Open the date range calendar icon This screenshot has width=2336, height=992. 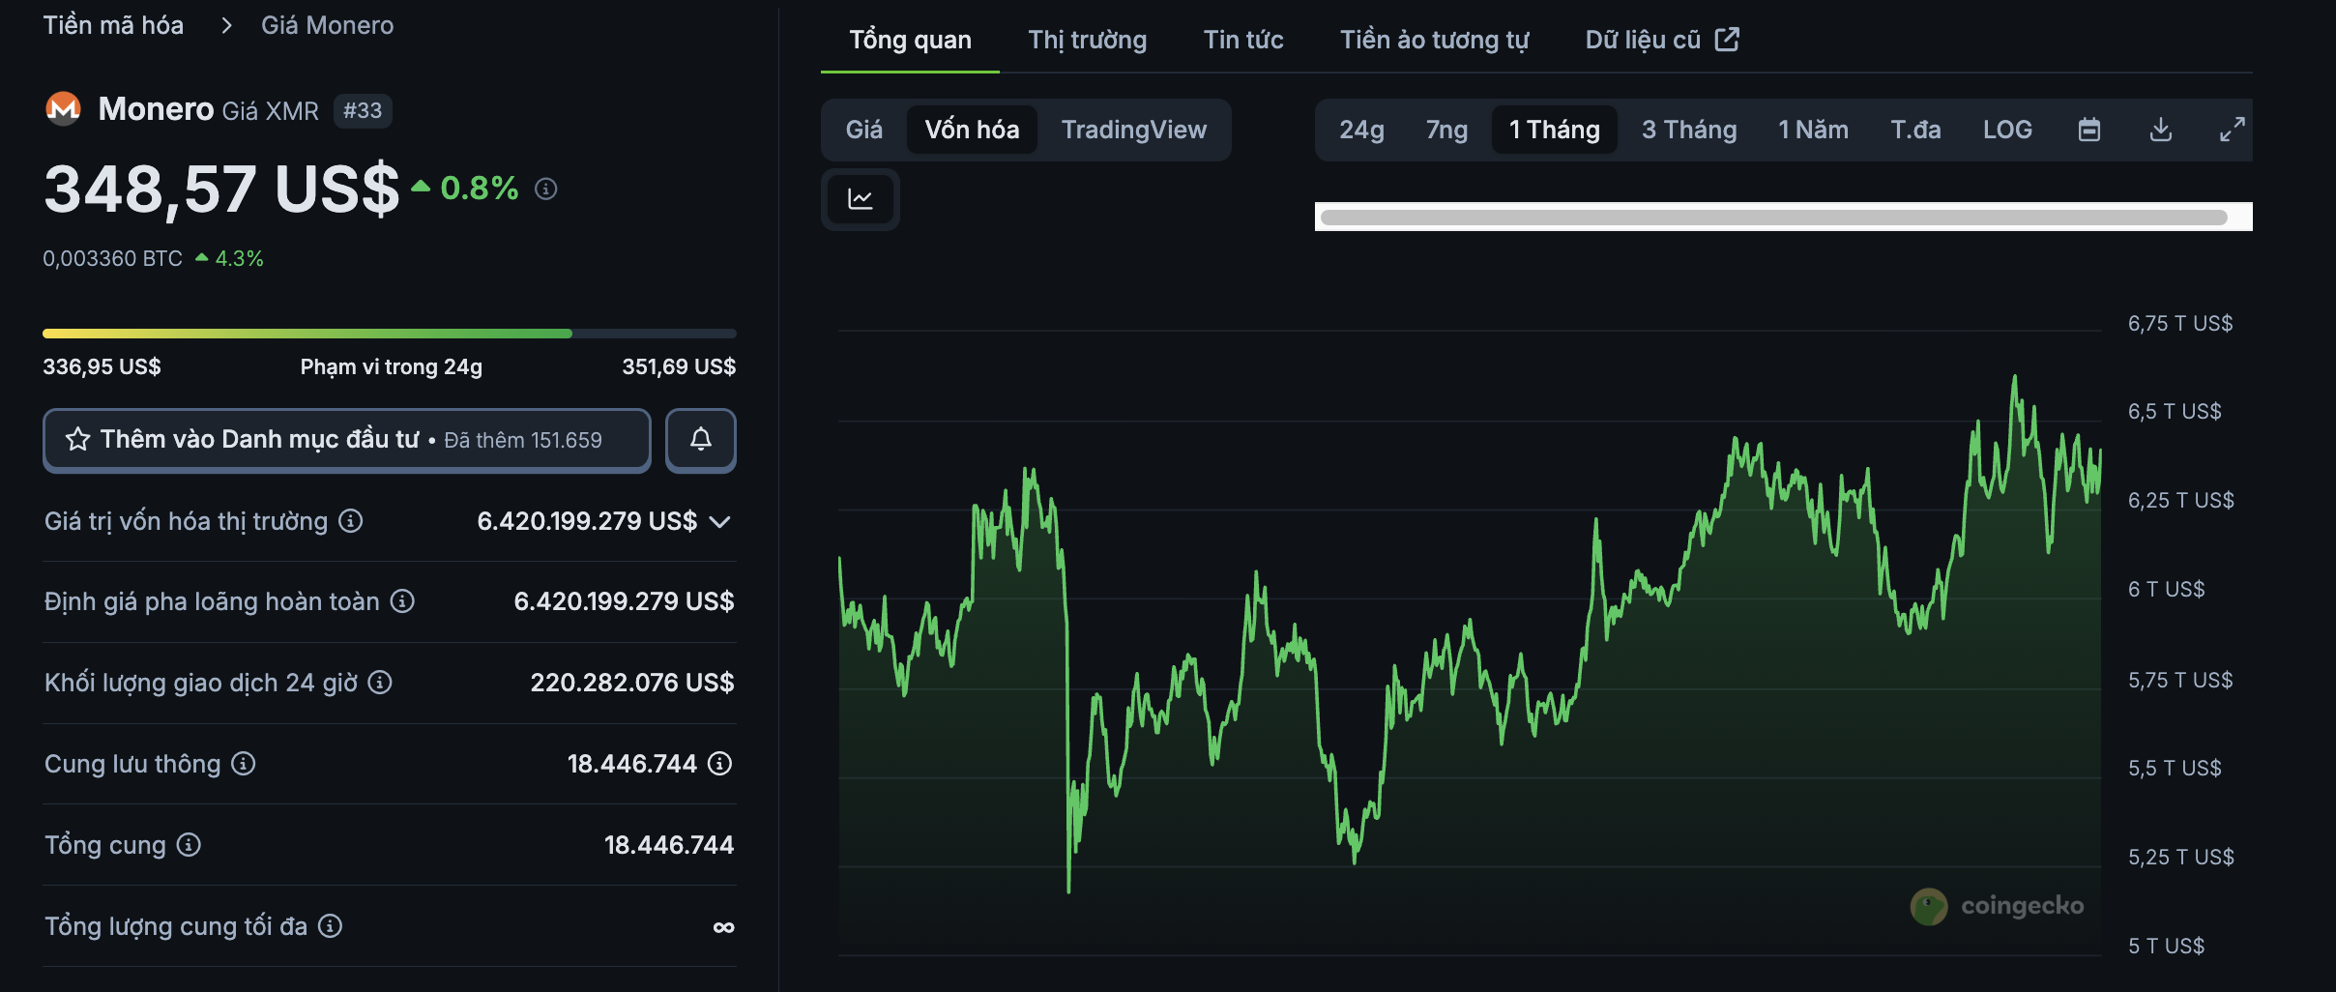point(2088,129)
